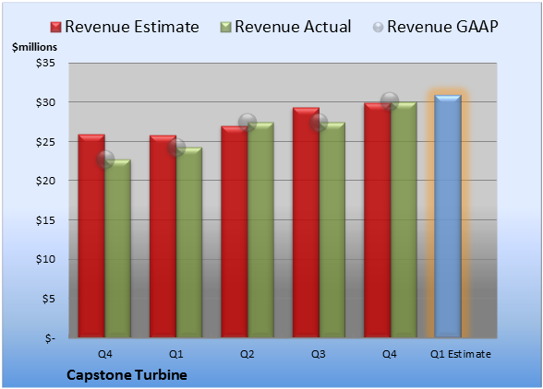Viewport: 543px width, 389px height.
Task: Click the '$10' y-axis label
Action: [46, 259]
